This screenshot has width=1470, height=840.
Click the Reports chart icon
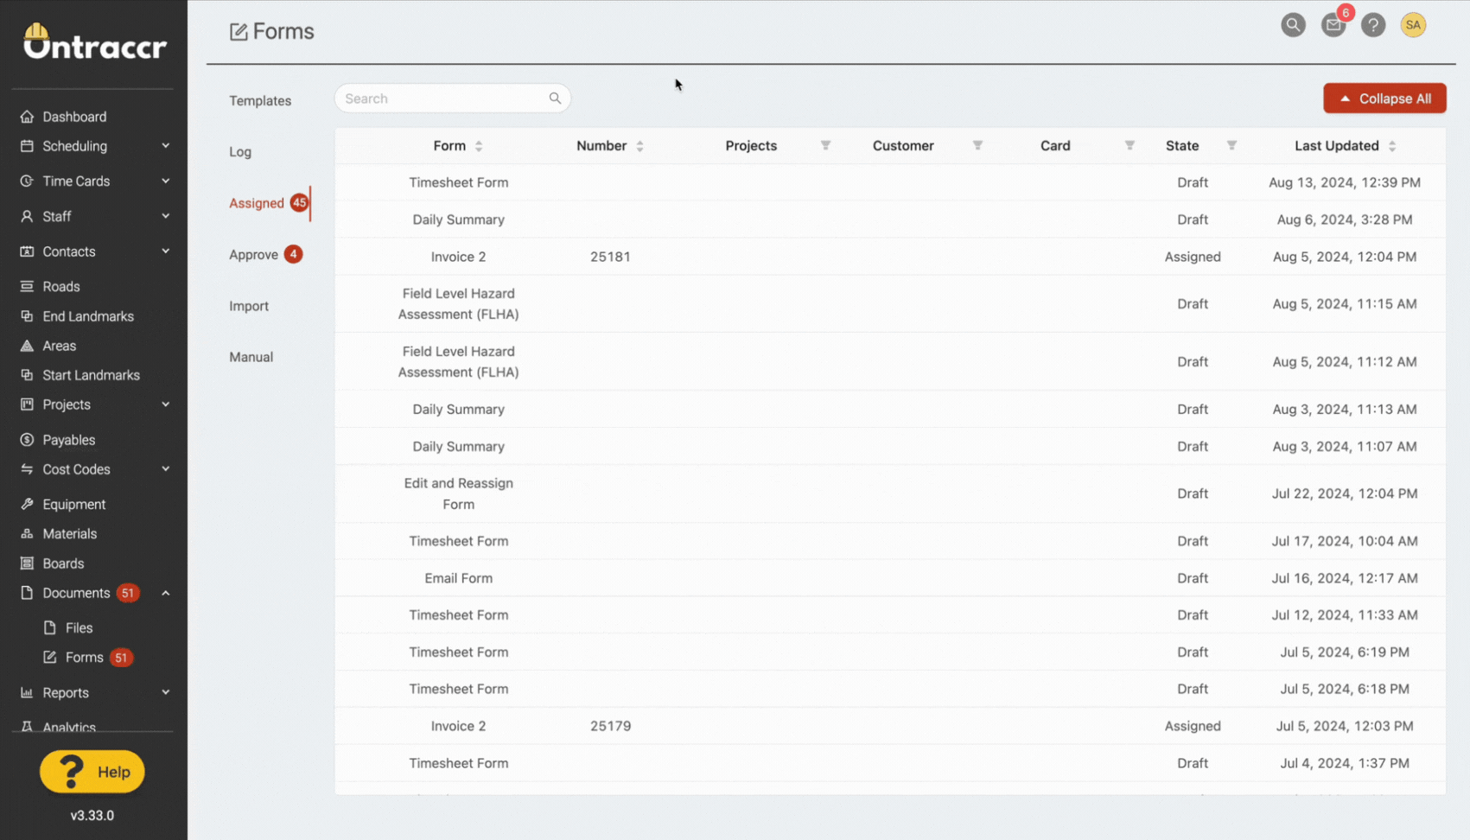point(27,693)
